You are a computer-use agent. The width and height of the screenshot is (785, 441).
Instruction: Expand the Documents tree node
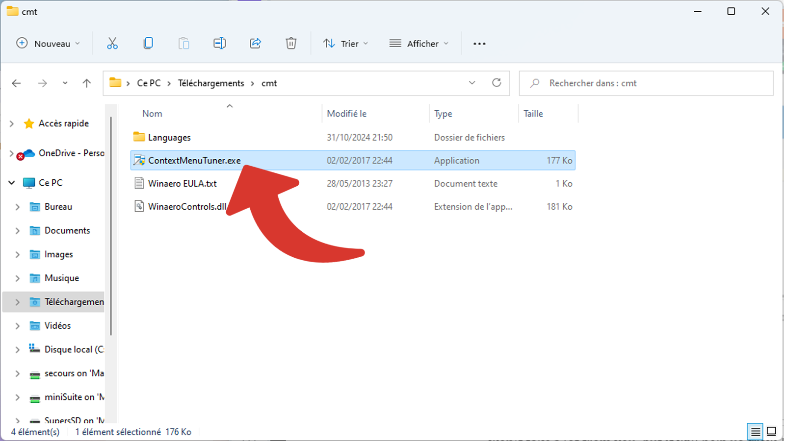click(18, 230)
